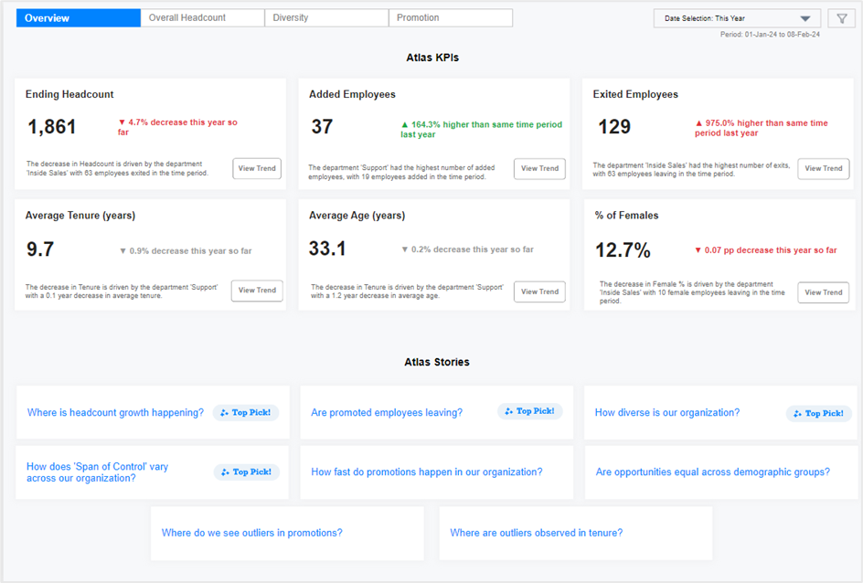Click the Date Selection dropdown arrow
Image resolution: width=863 pixels, height=583 pixels.
[x=805, y=18]
